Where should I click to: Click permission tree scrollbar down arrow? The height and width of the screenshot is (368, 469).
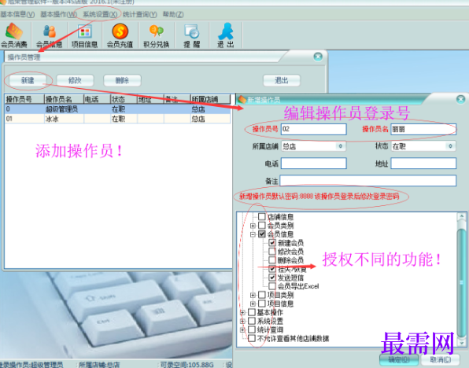click(x=461, y=343)
